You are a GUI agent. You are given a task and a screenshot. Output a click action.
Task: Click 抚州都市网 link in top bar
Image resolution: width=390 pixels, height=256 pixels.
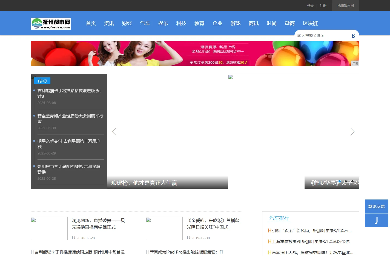346,5
